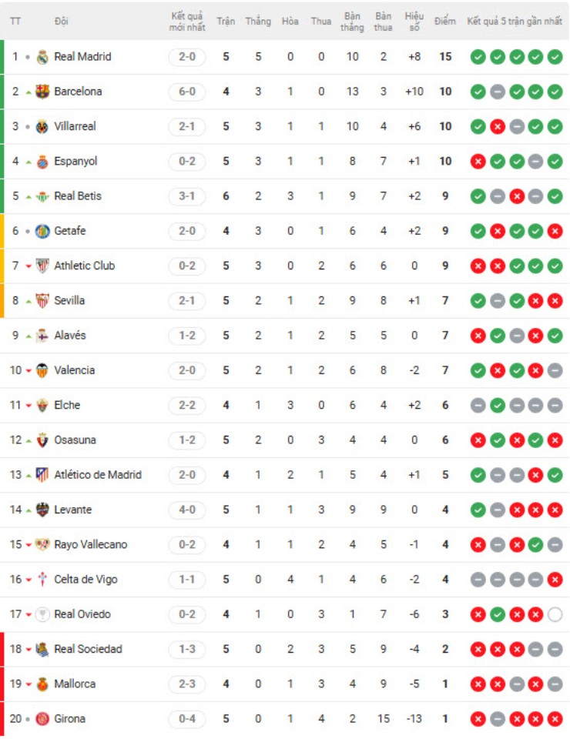Click the hollow pending-match circle for Real Oviedo

(555, 614)
